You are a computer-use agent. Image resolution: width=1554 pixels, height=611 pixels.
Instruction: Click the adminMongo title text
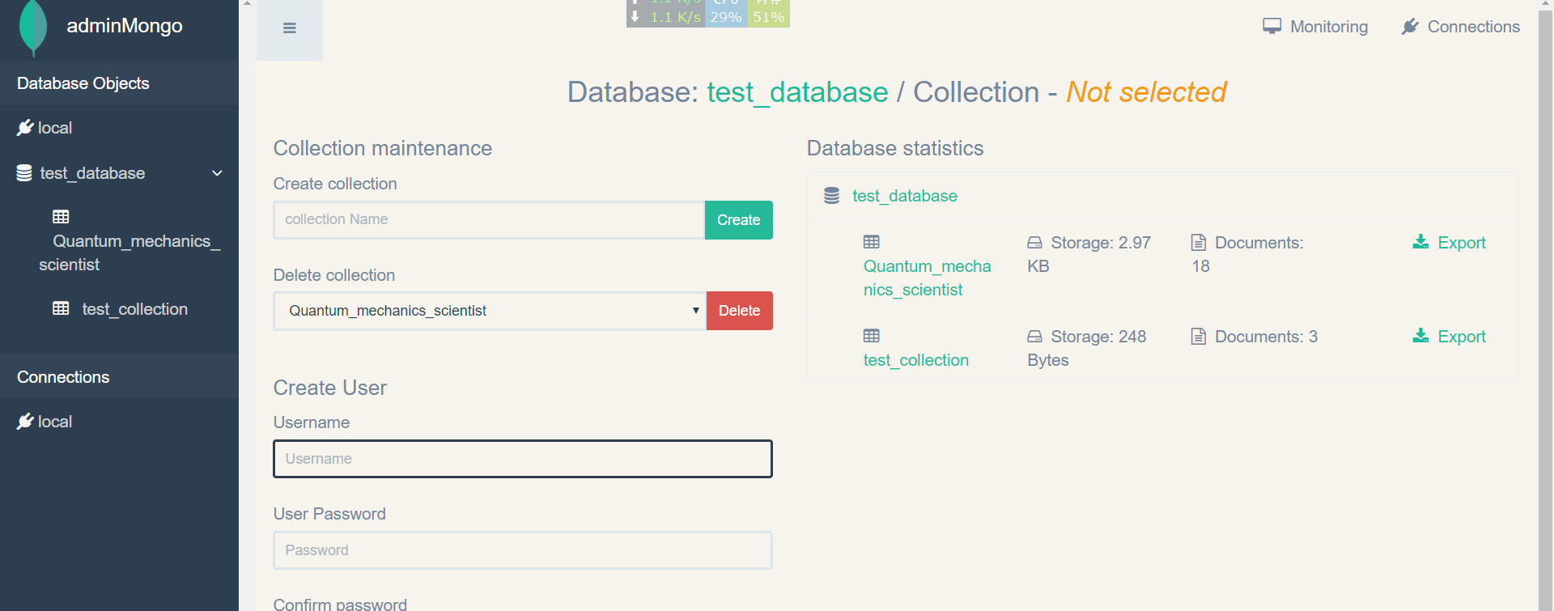point(125,26)
